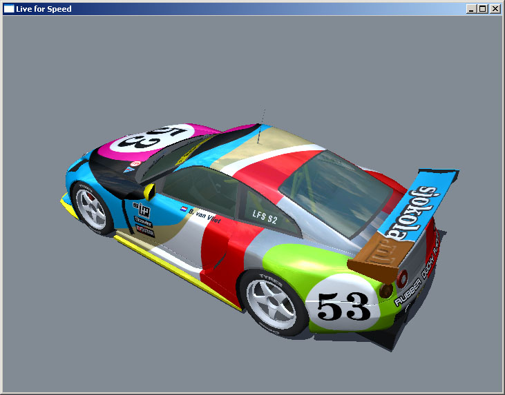Click the rear wheel of the car
This screenshot has height=395, width=505.
[274, 303]
